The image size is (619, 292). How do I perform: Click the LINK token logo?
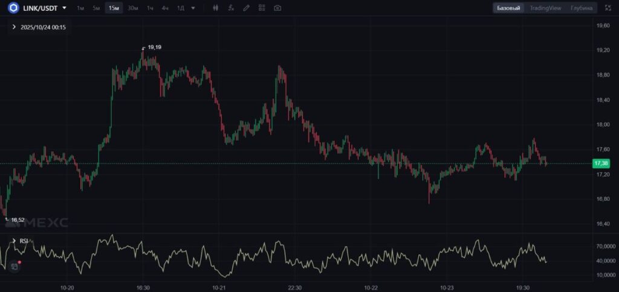pyautogui.click(x=13, y=8)
